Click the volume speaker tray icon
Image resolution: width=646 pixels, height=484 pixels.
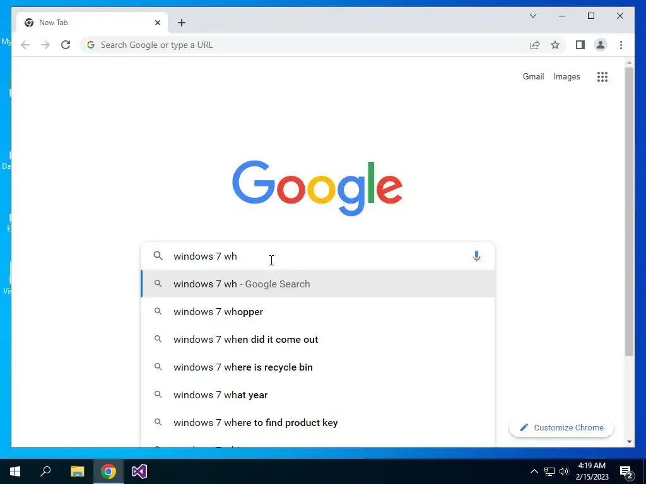pos(564,471)
